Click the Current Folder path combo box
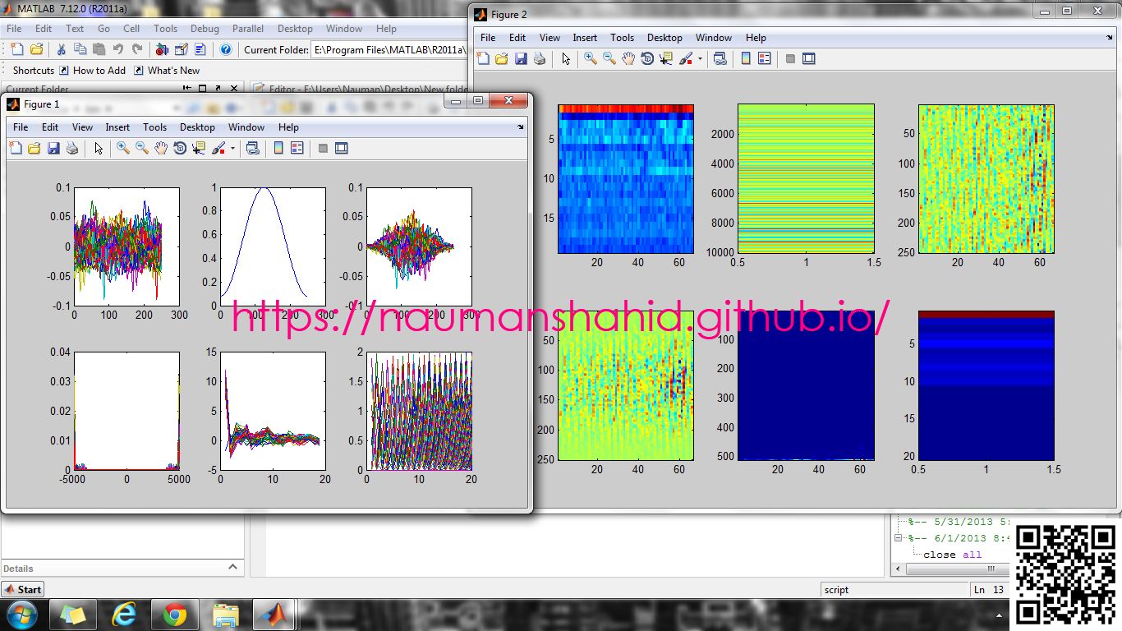 pos(389,49)
